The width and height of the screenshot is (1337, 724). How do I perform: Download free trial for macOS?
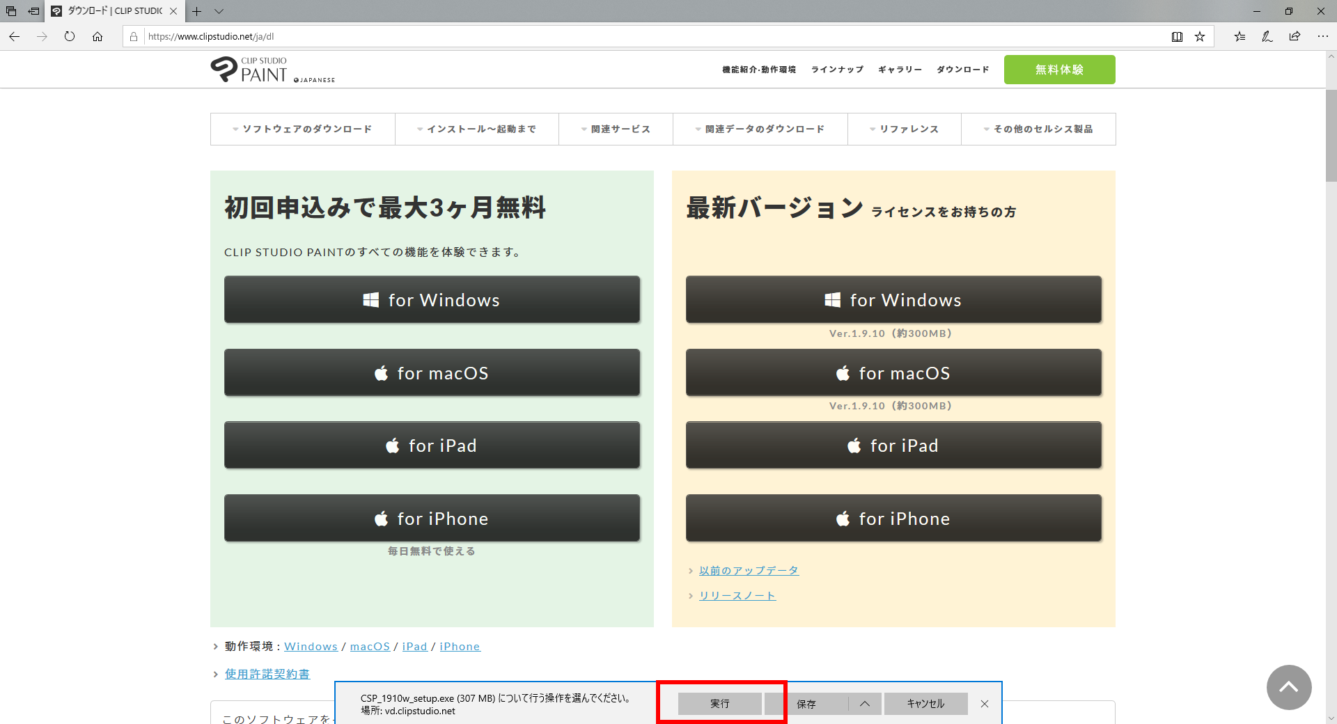click(x=432, y=372)
